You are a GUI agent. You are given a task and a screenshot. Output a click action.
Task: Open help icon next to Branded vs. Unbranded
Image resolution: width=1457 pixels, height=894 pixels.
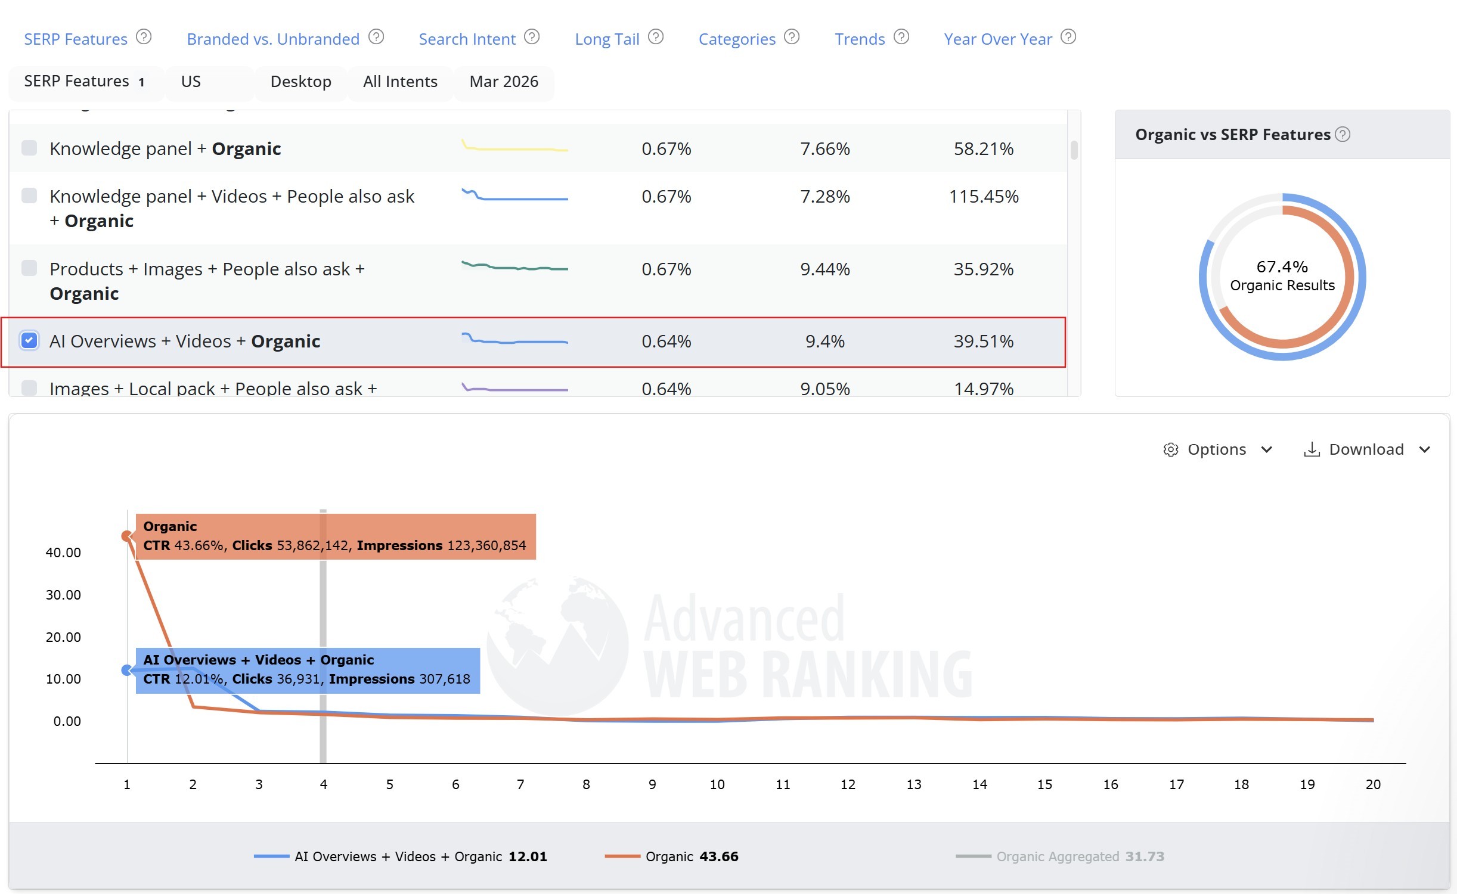[376, 38]
